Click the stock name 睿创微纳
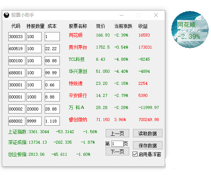This screenshot has height=175, width=211. [x=78, y=120]
